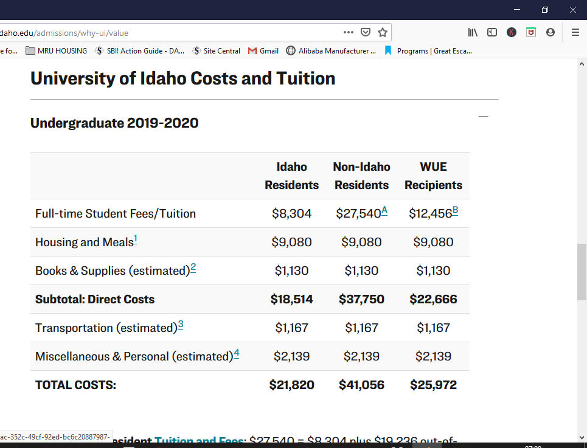587x448 pixels.
Task: Click University of Idaho Costs and Tuition heading
Action: coord(182,78)
